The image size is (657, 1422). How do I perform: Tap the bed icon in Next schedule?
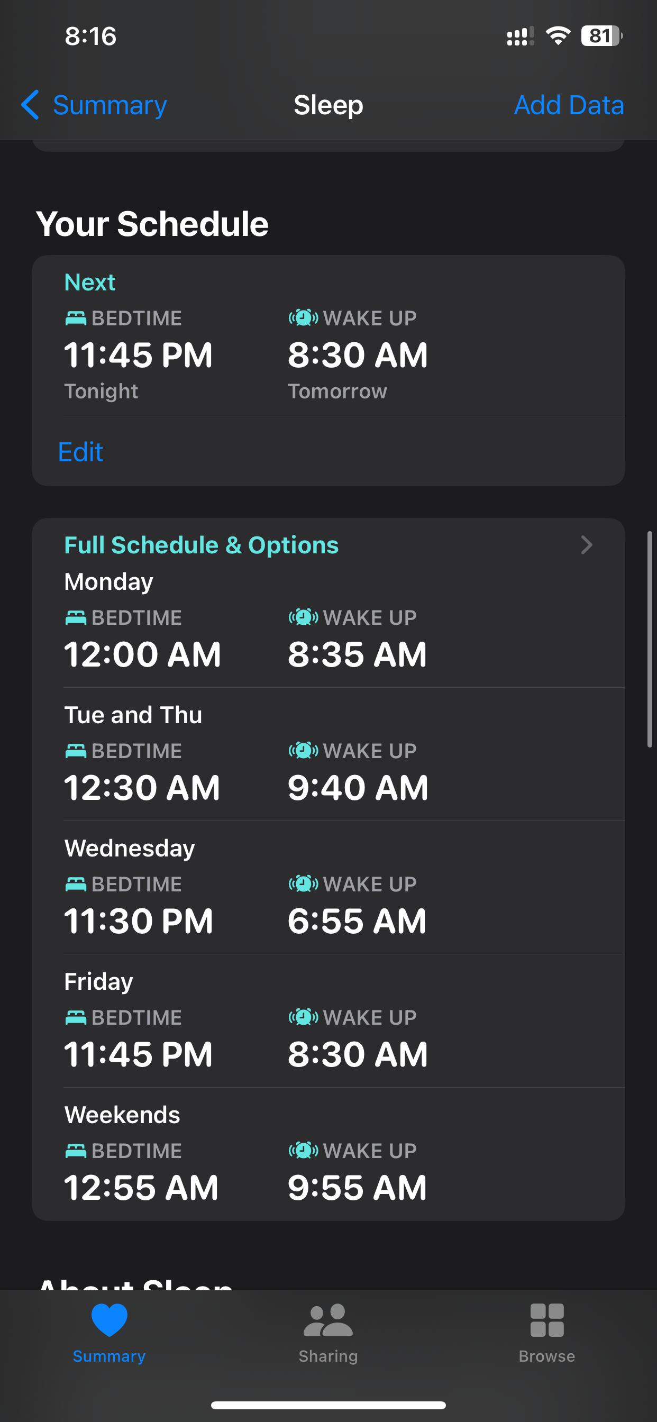tap(76, 318)
